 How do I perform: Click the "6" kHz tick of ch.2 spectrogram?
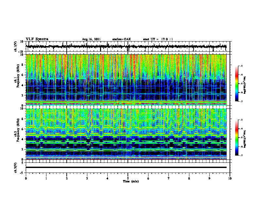point(23,129)
